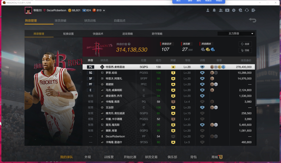
Task: Sort by the 能力 column header
Action: point(158,60)
